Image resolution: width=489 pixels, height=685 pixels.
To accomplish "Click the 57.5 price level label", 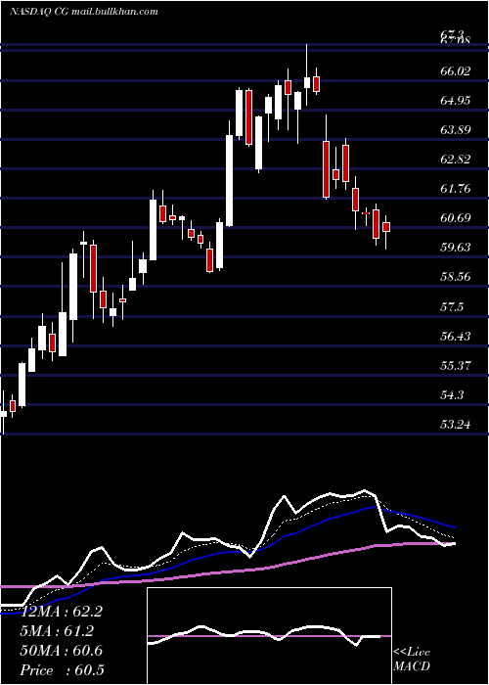I will [x=452, y=307].
